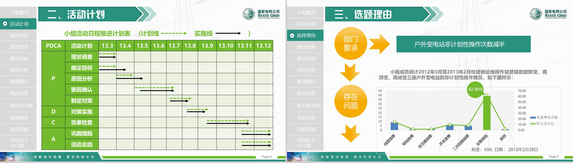Click the green 62.90% callout bubble
573x163 pixels.
475,89
